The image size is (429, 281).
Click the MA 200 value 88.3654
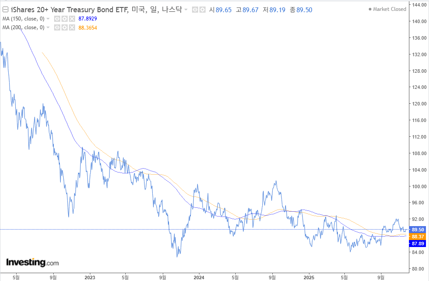(x=88, y=27)
